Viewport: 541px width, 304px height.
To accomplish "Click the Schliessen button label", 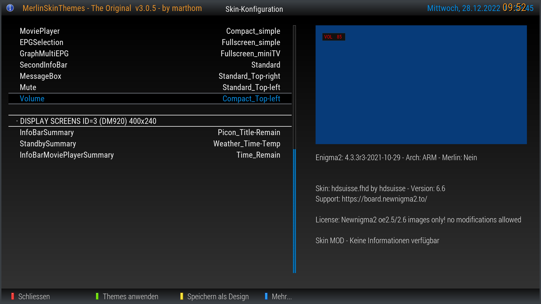I will (34, 296).
